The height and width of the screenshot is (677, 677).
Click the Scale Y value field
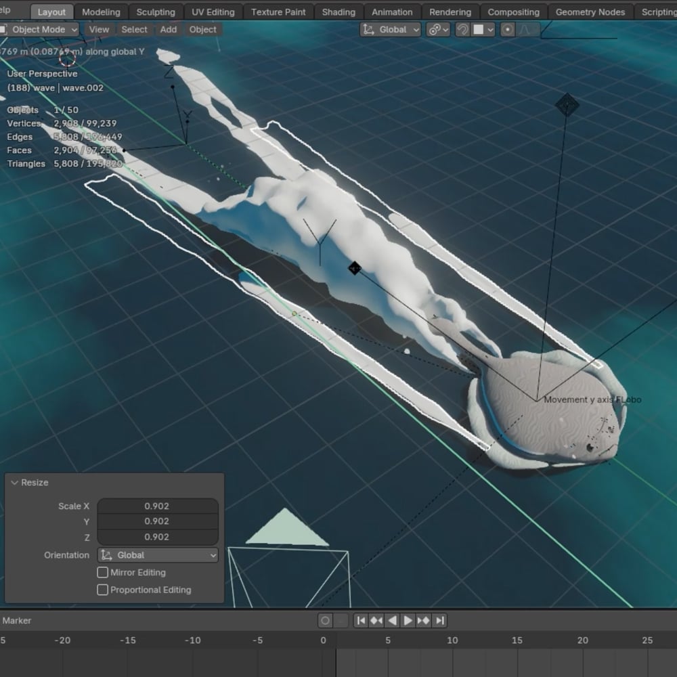point(158,521)
